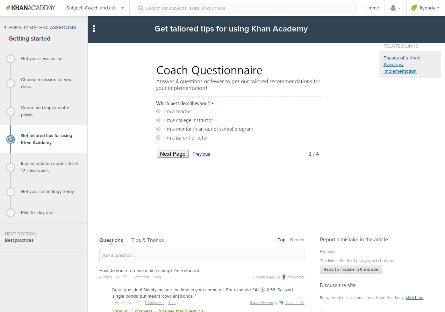445x312 pixels.
Task: Open the Subject dropdown menu
Action: tap(95, 8)
